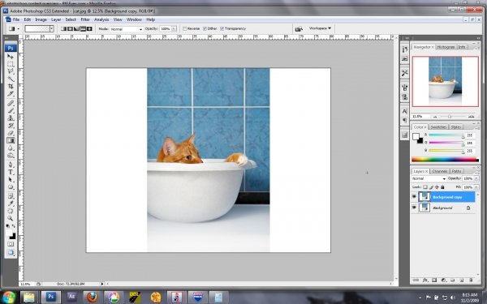Viewport: 487px width, 304px height.
Task: Select the Shape tool
Action: (11, 187)
